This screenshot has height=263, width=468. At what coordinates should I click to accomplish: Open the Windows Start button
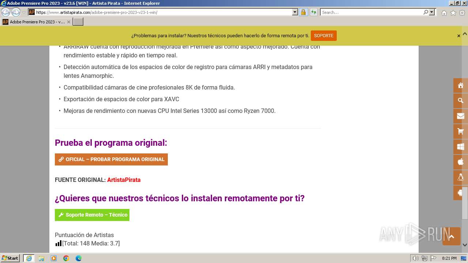click(x=10, y=258)
